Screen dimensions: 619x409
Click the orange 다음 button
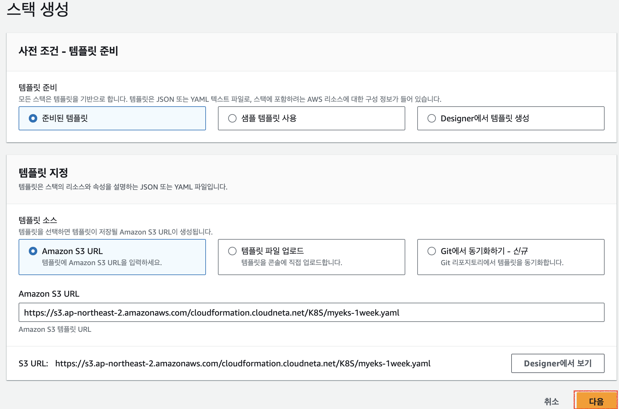pos(596,401)
